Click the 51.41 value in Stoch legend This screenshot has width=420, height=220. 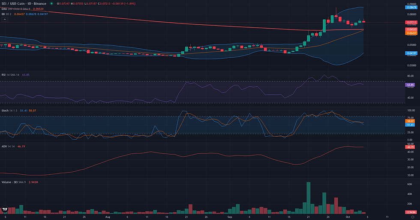click(24, 111)
